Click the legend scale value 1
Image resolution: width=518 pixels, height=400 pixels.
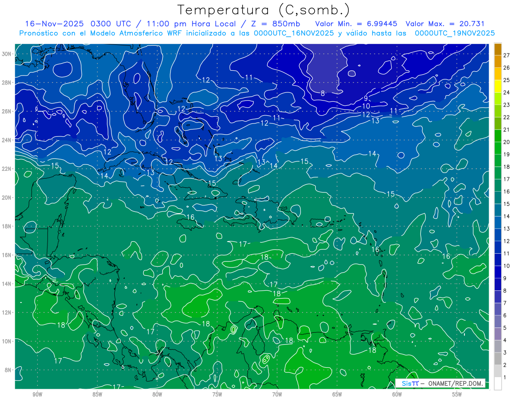tap(505, 377)
